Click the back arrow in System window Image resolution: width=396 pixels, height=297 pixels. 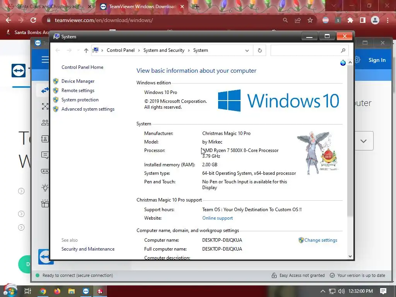click(58, 51)
